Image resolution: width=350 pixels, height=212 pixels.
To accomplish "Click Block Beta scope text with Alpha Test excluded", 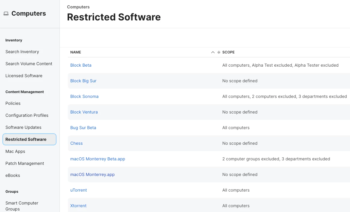I will click(280, 65).
